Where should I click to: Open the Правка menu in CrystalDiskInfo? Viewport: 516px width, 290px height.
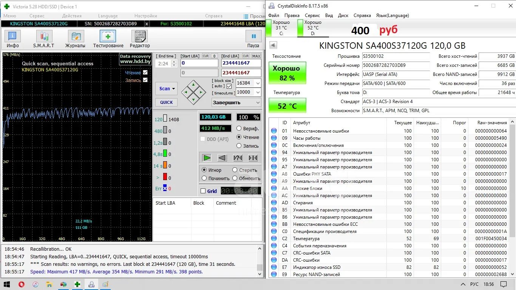click(x=292, y=15)
